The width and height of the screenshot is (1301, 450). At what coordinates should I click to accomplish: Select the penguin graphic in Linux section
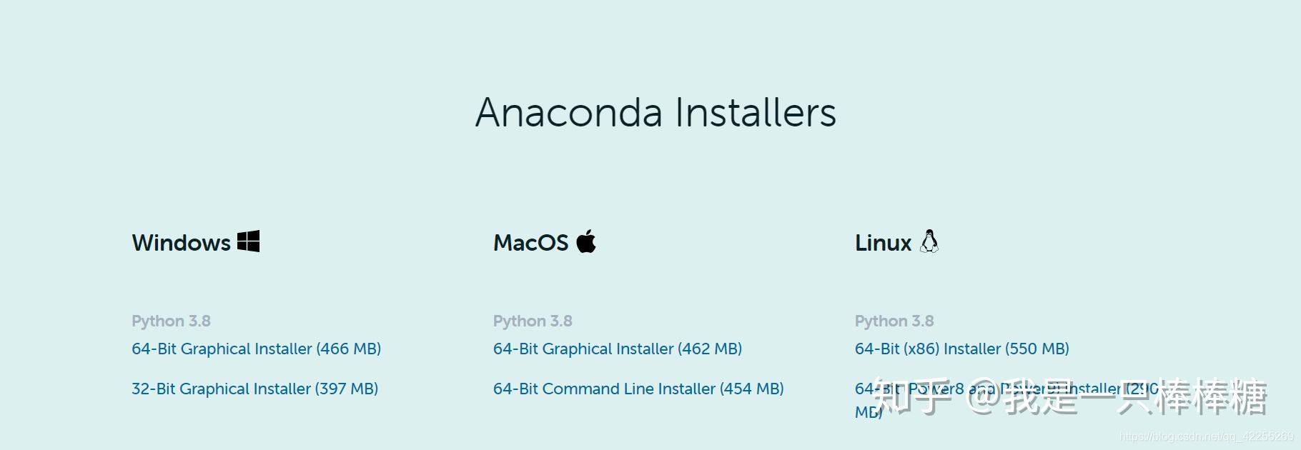tap(931, 242)
